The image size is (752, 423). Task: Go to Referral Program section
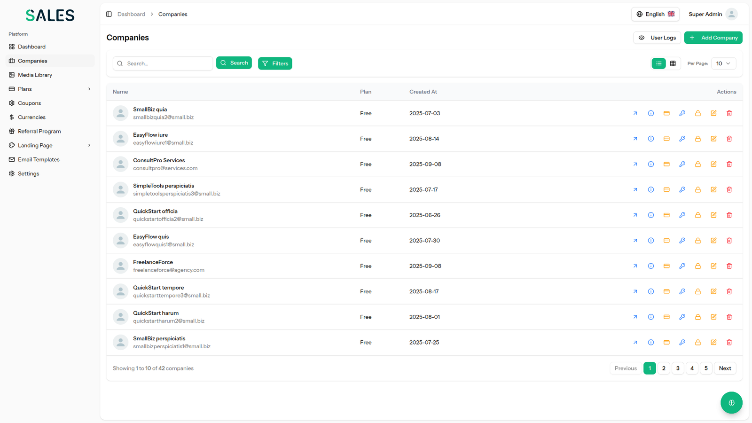(x=39, y=131)
